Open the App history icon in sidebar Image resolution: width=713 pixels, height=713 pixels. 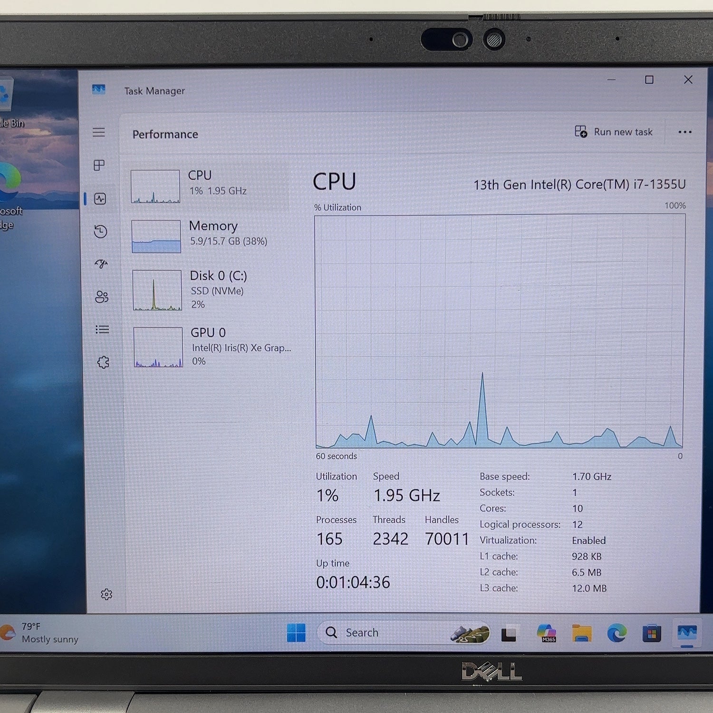(101, 231)
